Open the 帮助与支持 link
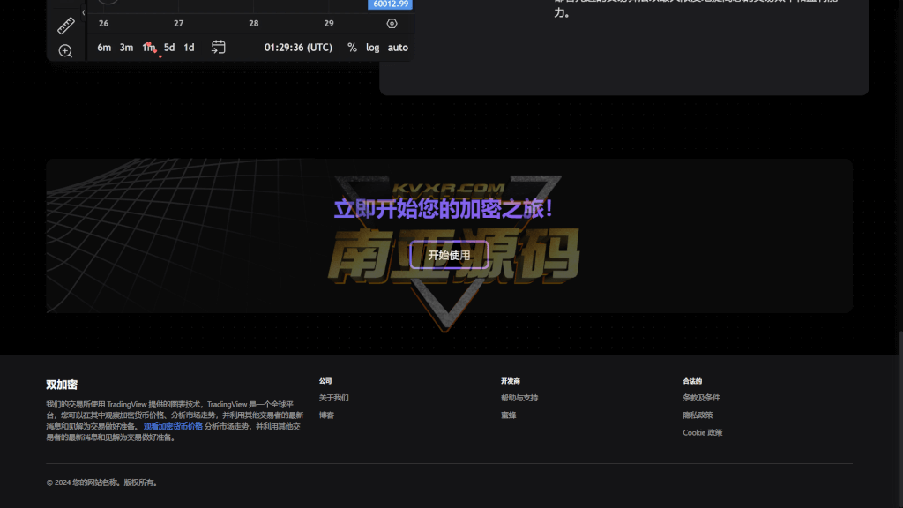The image size is (903, 508). point(519,398)
